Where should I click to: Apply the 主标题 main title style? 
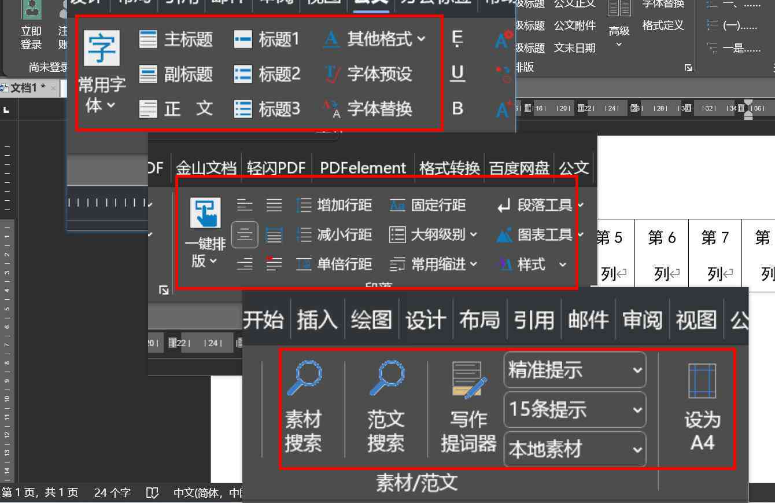[176, 39]
